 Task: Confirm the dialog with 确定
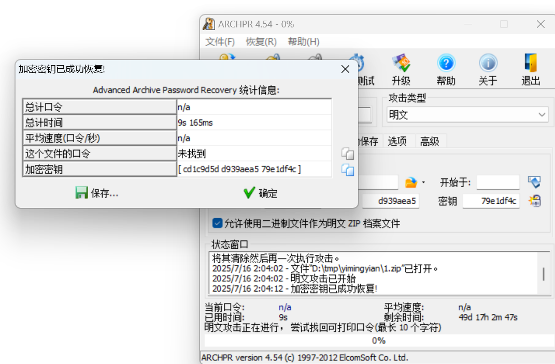261,193
